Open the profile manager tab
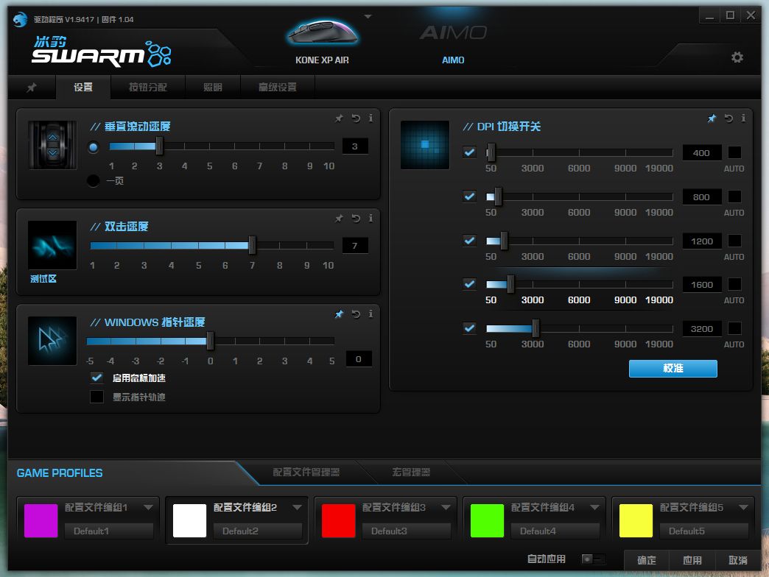This screenshot has height=577, width=769. click(306, 472)
